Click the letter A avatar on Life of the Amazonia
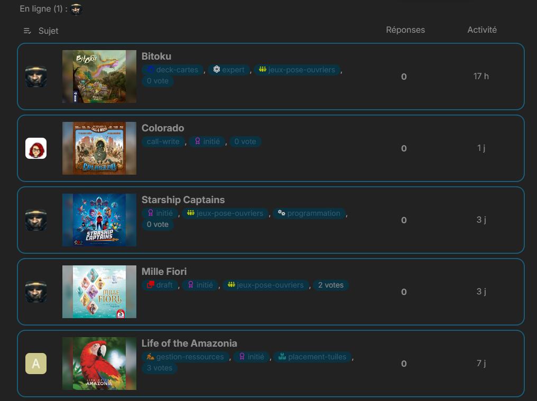Viewport: 537px width, 401px height. click(x=36, y=364)
